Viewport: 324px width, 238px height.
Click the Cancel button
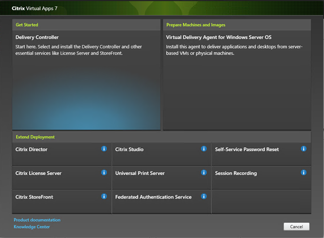[x=296, y=227]
